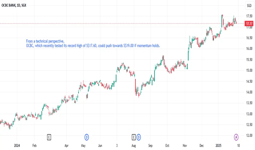
Task: Click the SGD currency button
Action: 249,6
